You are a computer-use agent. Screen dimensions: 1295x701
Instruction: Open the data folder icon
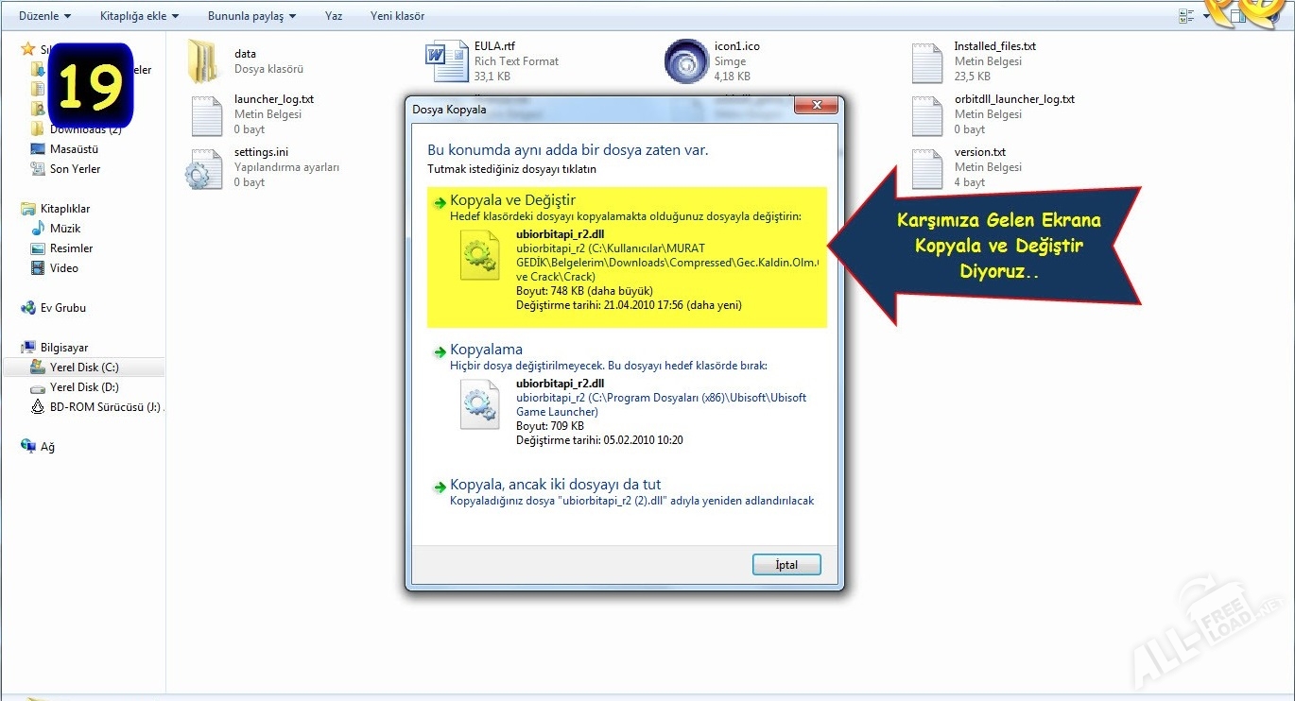pos(203,61)
